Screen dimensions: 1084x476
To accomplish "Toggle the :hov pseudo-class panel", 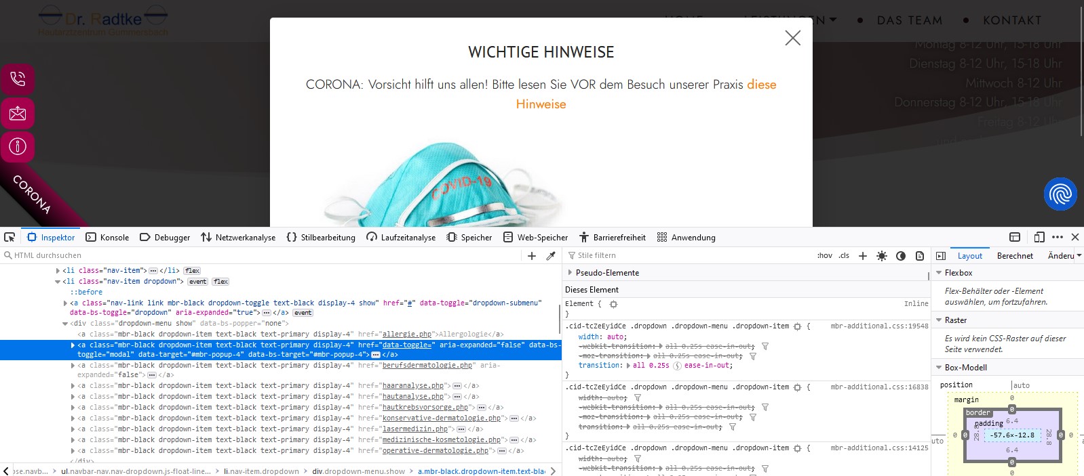I will tap(824, 256).
